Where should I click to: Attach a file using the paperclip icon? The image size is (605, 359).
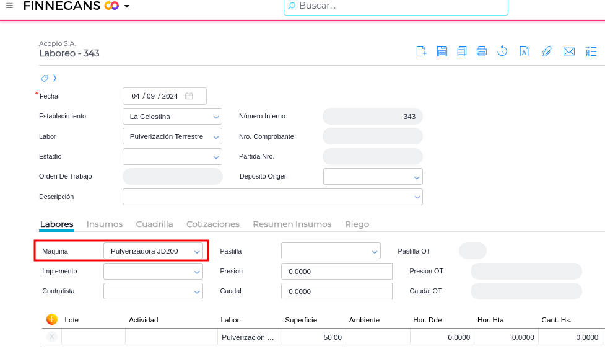[546, 51]
